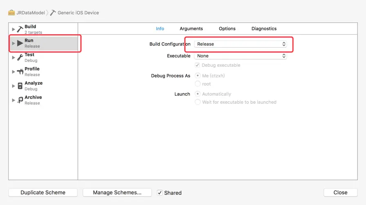
Task: Select the Analyze icon
Action: 20,86
